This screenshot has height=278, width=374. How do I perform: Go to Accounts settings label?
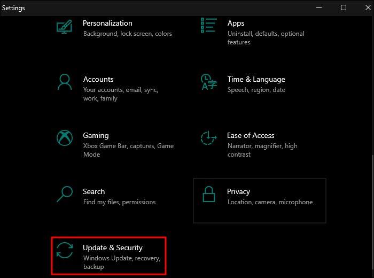coord(98,79)
